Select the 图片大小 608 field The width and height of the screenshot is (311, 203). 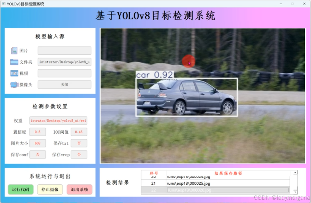point(38,143)
